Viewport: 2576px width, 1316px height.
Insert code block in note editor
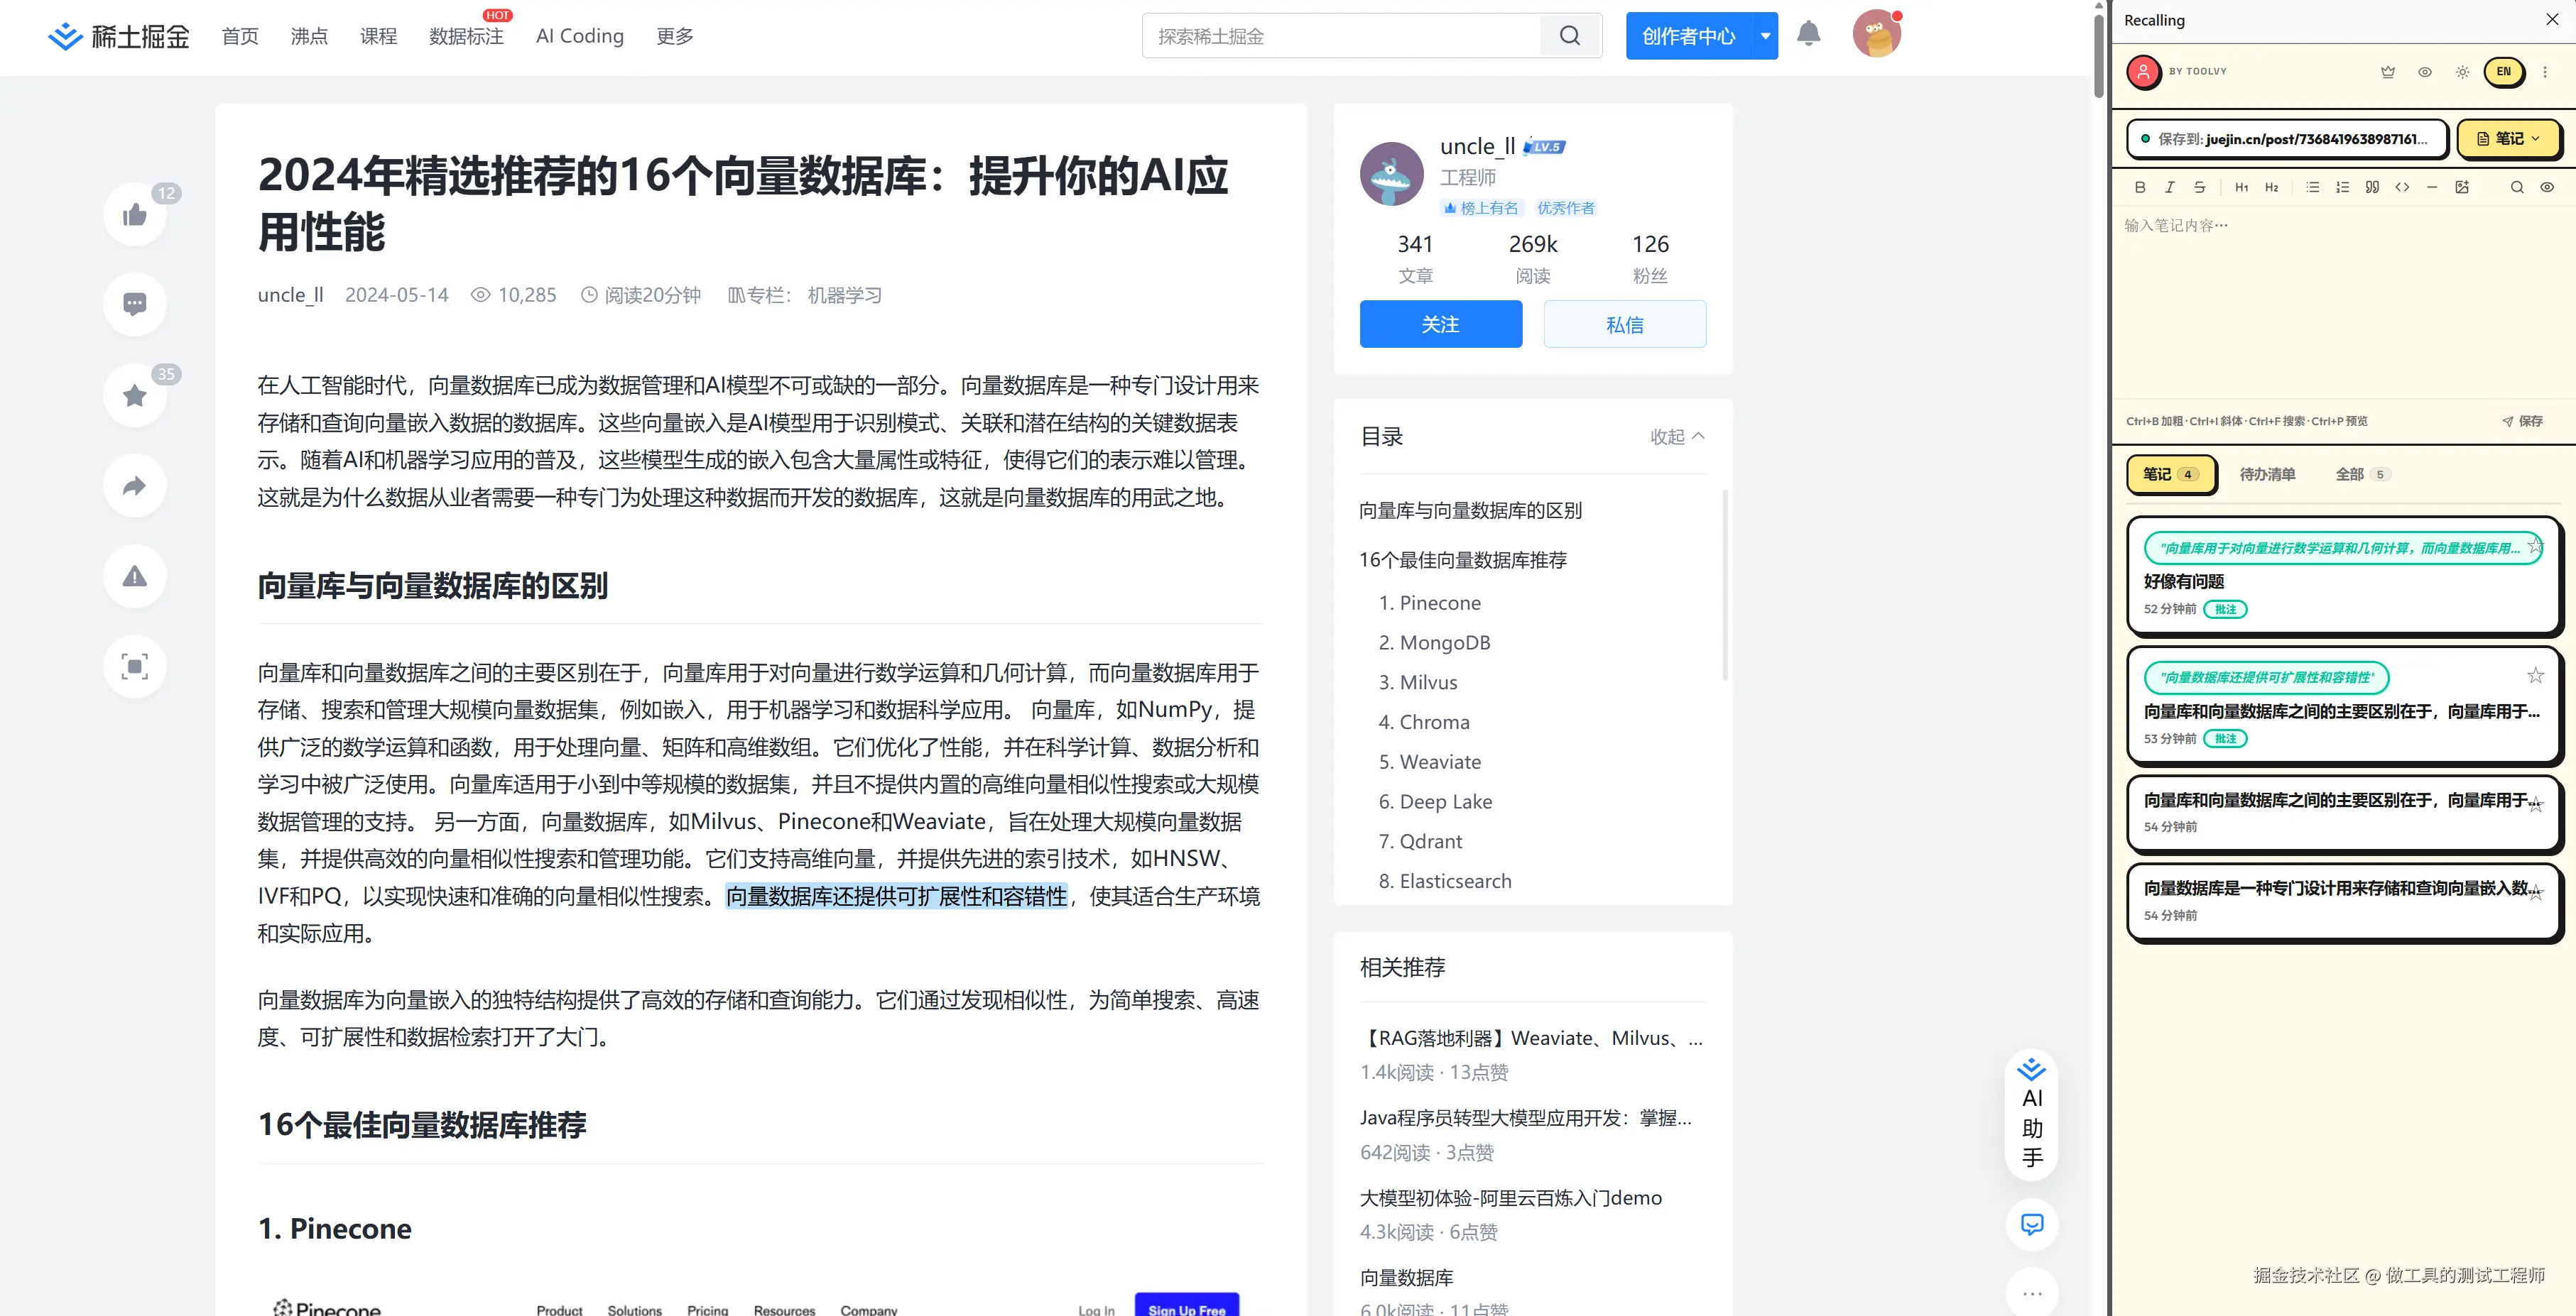(2402, 187)
